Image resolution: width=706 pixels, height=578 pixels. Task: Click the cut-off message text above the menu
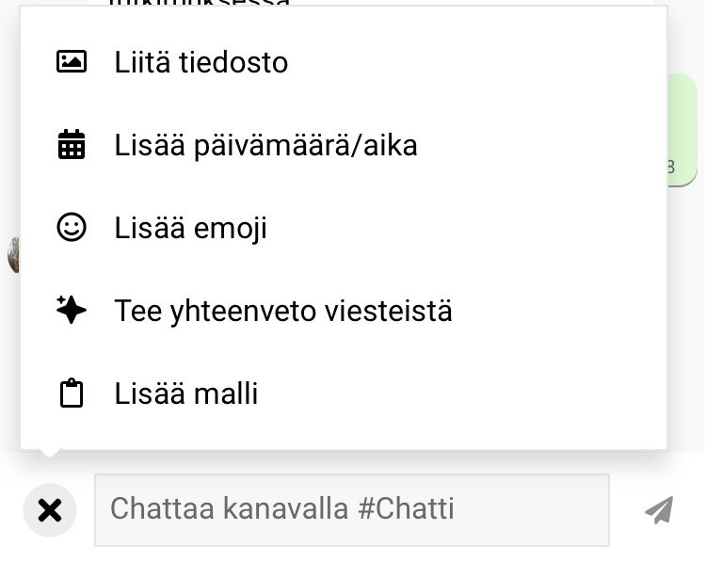click(x=198, y=4)
